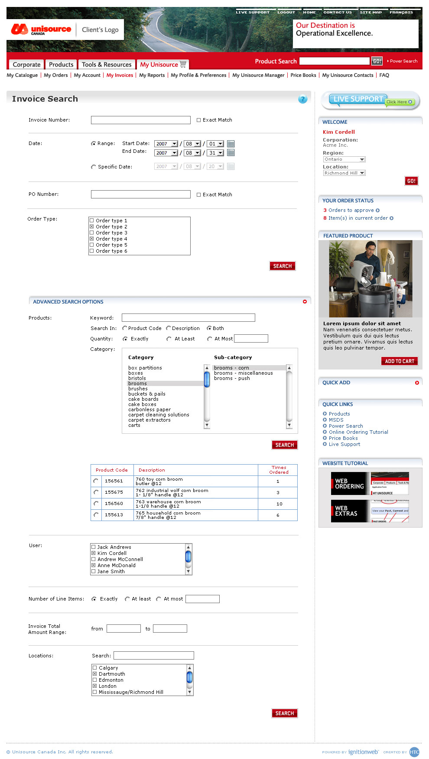Click the Category list scrollbar handle
429x759 pixels.
point(207,379)
